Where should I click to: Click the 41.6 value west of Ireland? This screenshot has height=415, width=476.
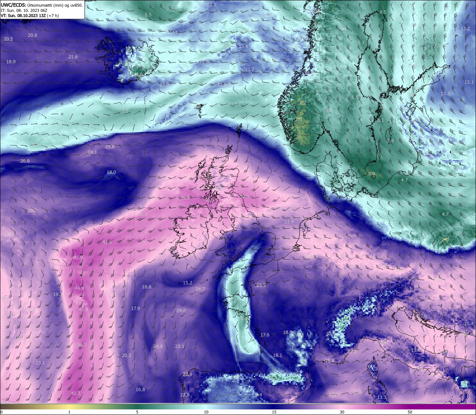[x=107, y=242]
